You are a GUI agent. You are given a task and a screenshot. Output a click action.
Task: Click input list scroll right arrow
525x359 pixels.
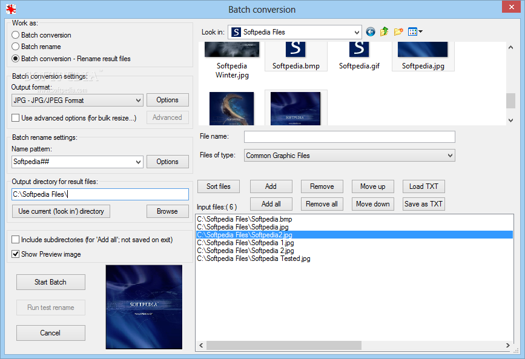coord(508,345)
